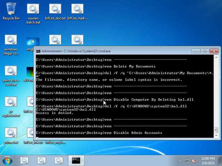Screen dimensions: 222x166
Task: Click the cmd window title text
Action: click(x=76, y=51)
